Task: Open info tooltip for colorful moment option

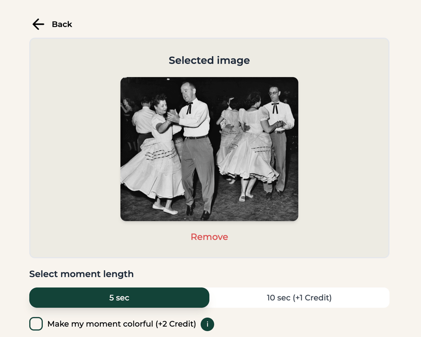Action: point(207,324)
